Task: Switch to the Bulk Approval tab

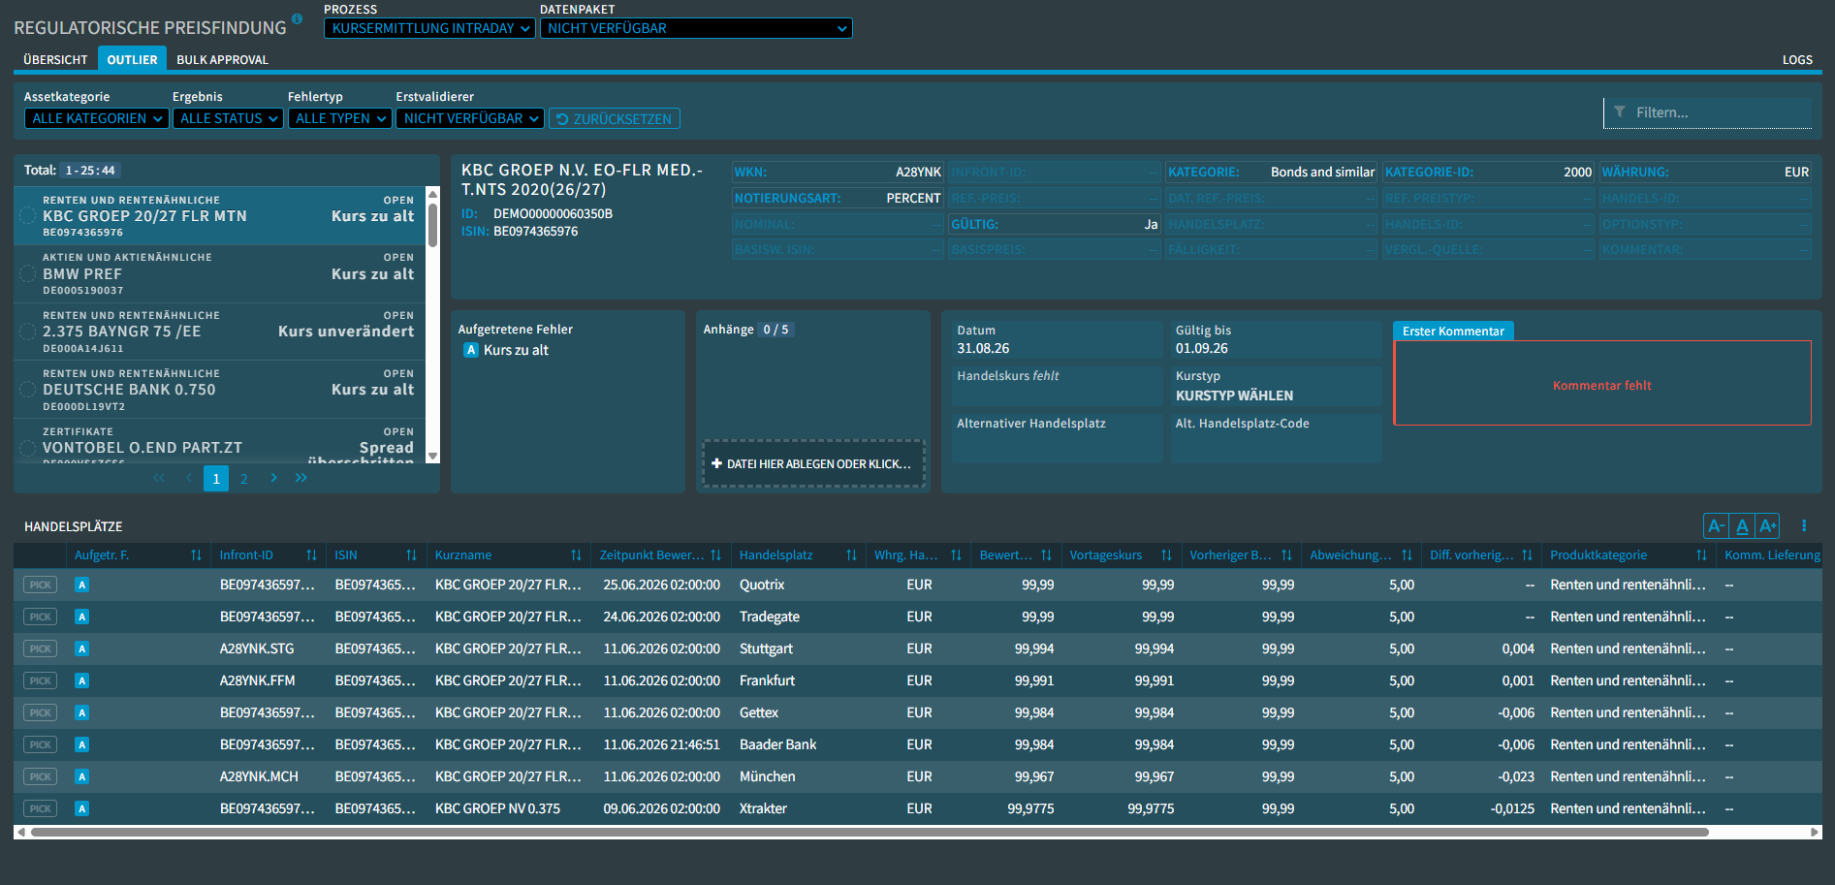Action: point(222,59)
